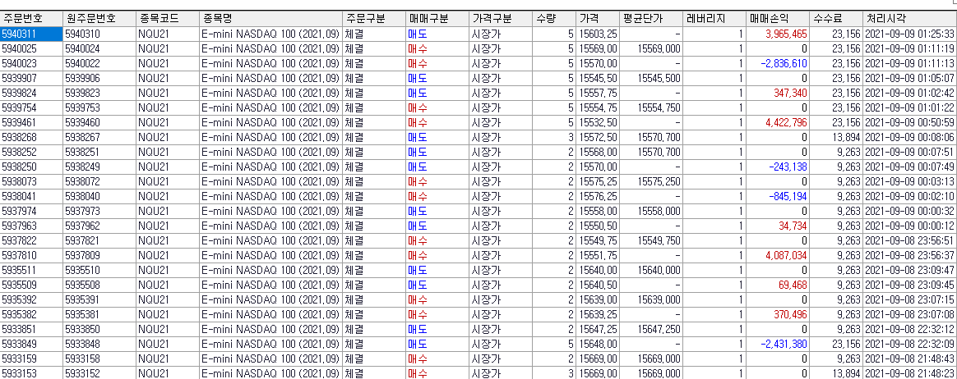
Task: Sort by the 수량 column header
Action: [553, 18]
